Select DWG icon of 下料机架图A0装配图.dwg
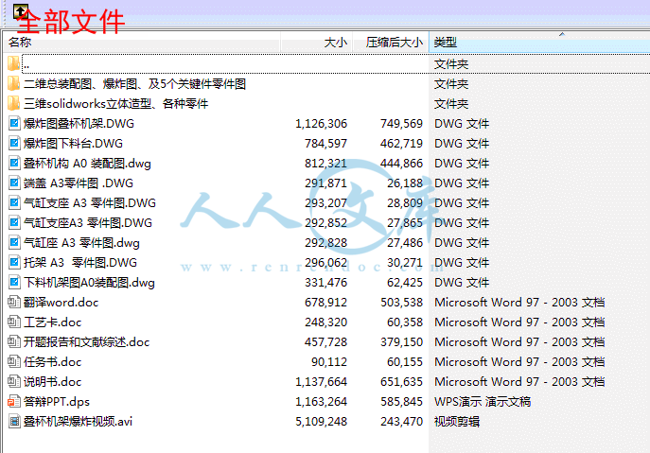This screenshot has width=650, height=453. click(x=14, y=283)
